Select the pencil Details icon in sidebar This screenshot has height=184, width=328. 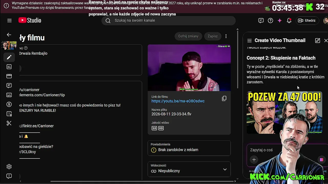[9, 57]
